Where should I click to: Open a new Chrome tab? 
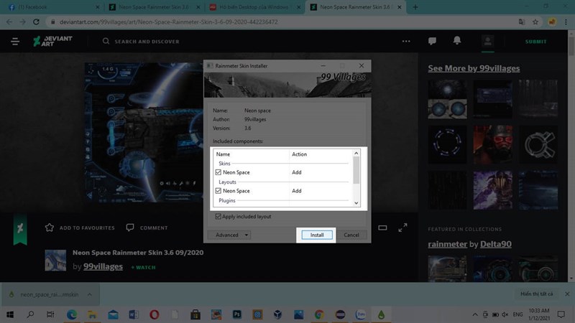pyautogui.click(x=415, y=7)
